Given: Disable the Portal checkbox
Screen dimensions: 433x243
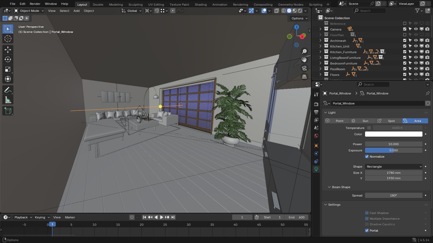Looking at the screenshot, I should (x=367, y=231).
